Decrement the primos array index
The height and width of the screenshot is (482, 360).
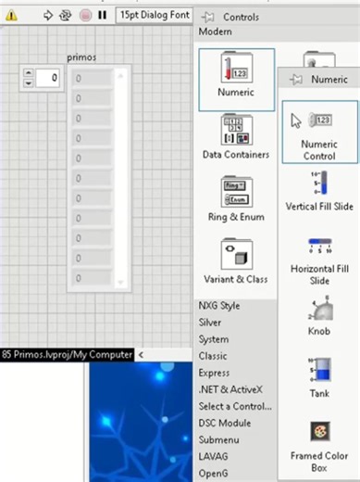pyautogui.click(x=29, y=82)
